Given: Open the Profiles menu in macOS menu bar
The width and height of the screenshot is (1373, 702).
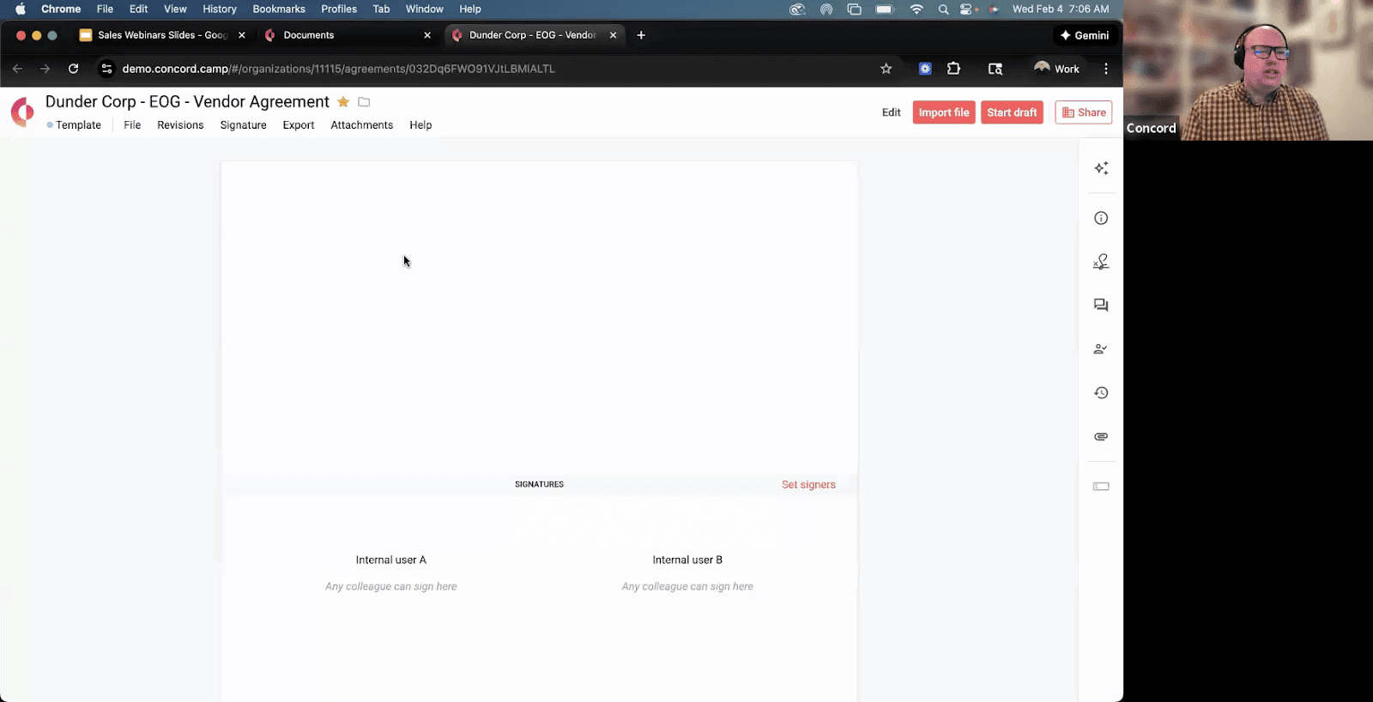Looking at the screenshot, I should click(x=339, y=9).
